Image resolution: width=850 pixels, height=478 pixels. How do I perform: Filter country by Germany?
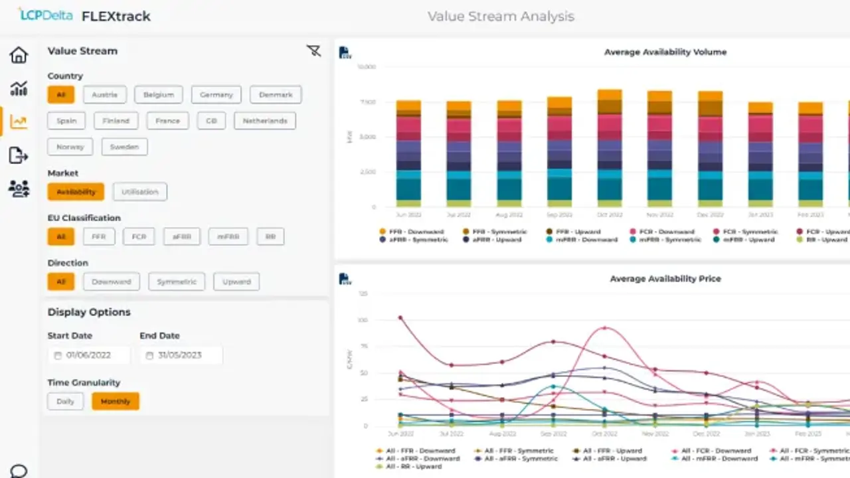216,95
